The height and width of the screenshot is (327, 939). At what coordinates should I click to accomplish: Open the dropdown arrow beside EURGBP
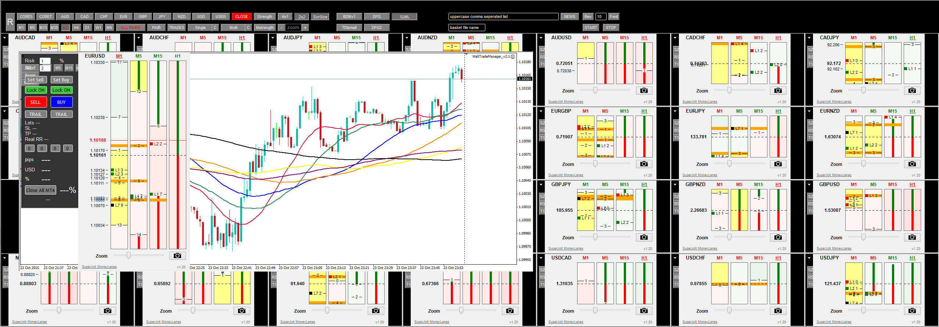[541, 111]
